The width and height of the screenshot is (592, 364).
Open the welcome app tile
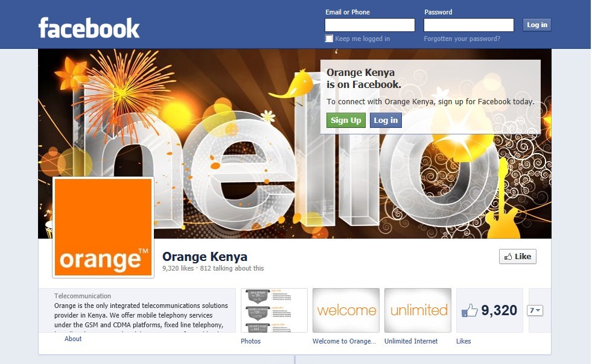click(346, 310)
